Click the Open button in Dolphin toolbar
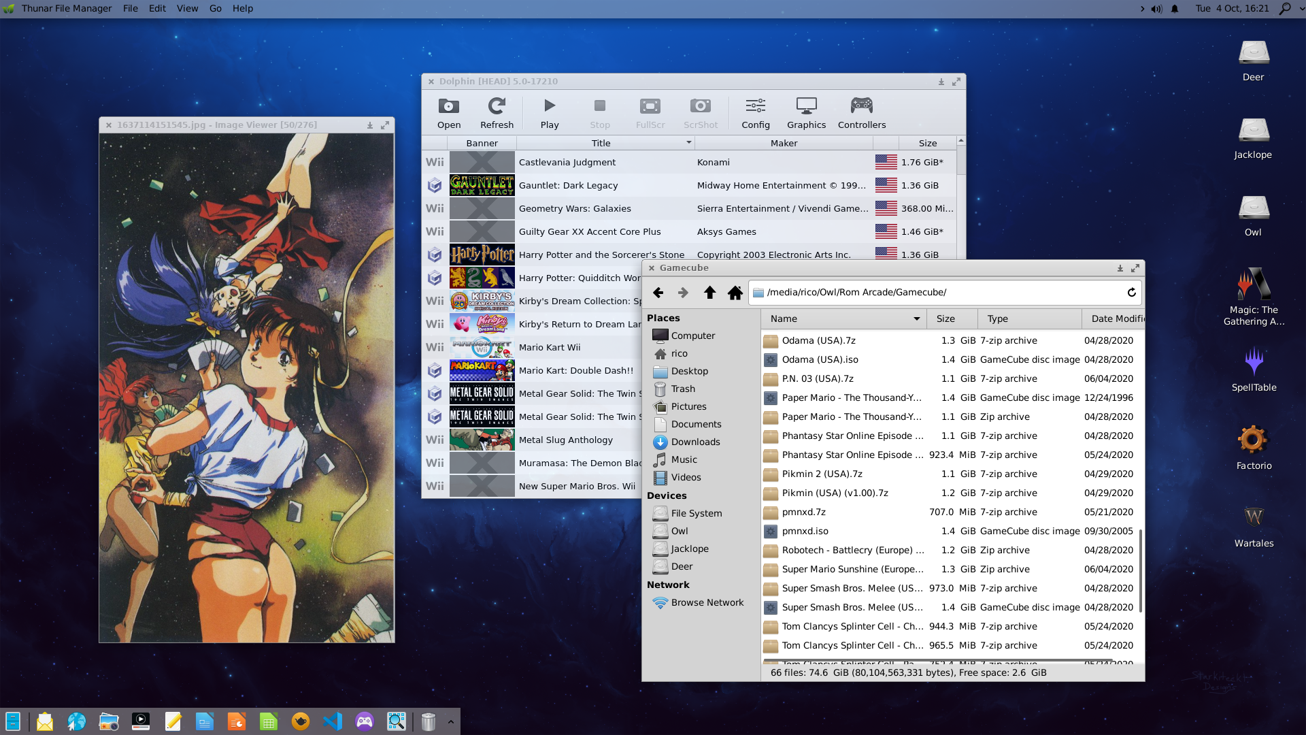Image resolution: width=1306 pixels, height=735 pixels. pos(449,113)
